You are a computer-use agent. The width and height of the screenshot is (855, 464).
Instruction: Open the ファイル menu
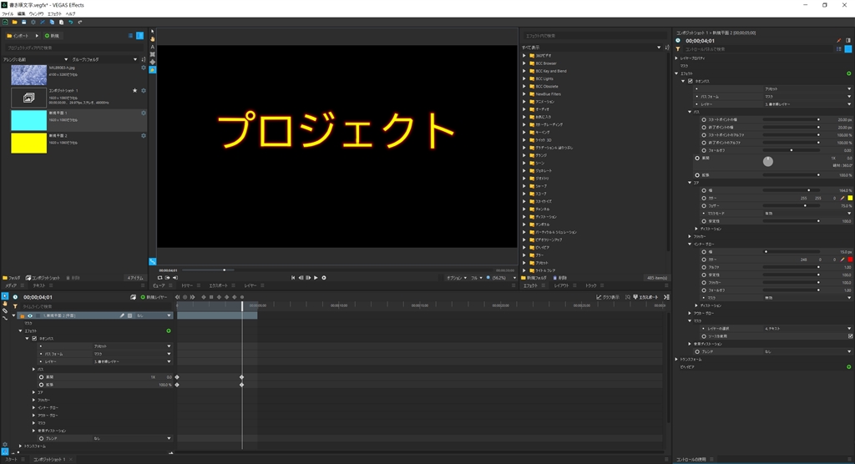coord(8,13)
